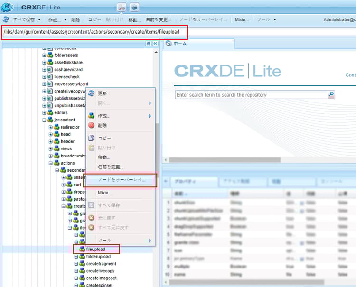This screenshot has width=356, height=287.
Task: Click 移動 button in the top toolbar
Action: click(134, 20)
